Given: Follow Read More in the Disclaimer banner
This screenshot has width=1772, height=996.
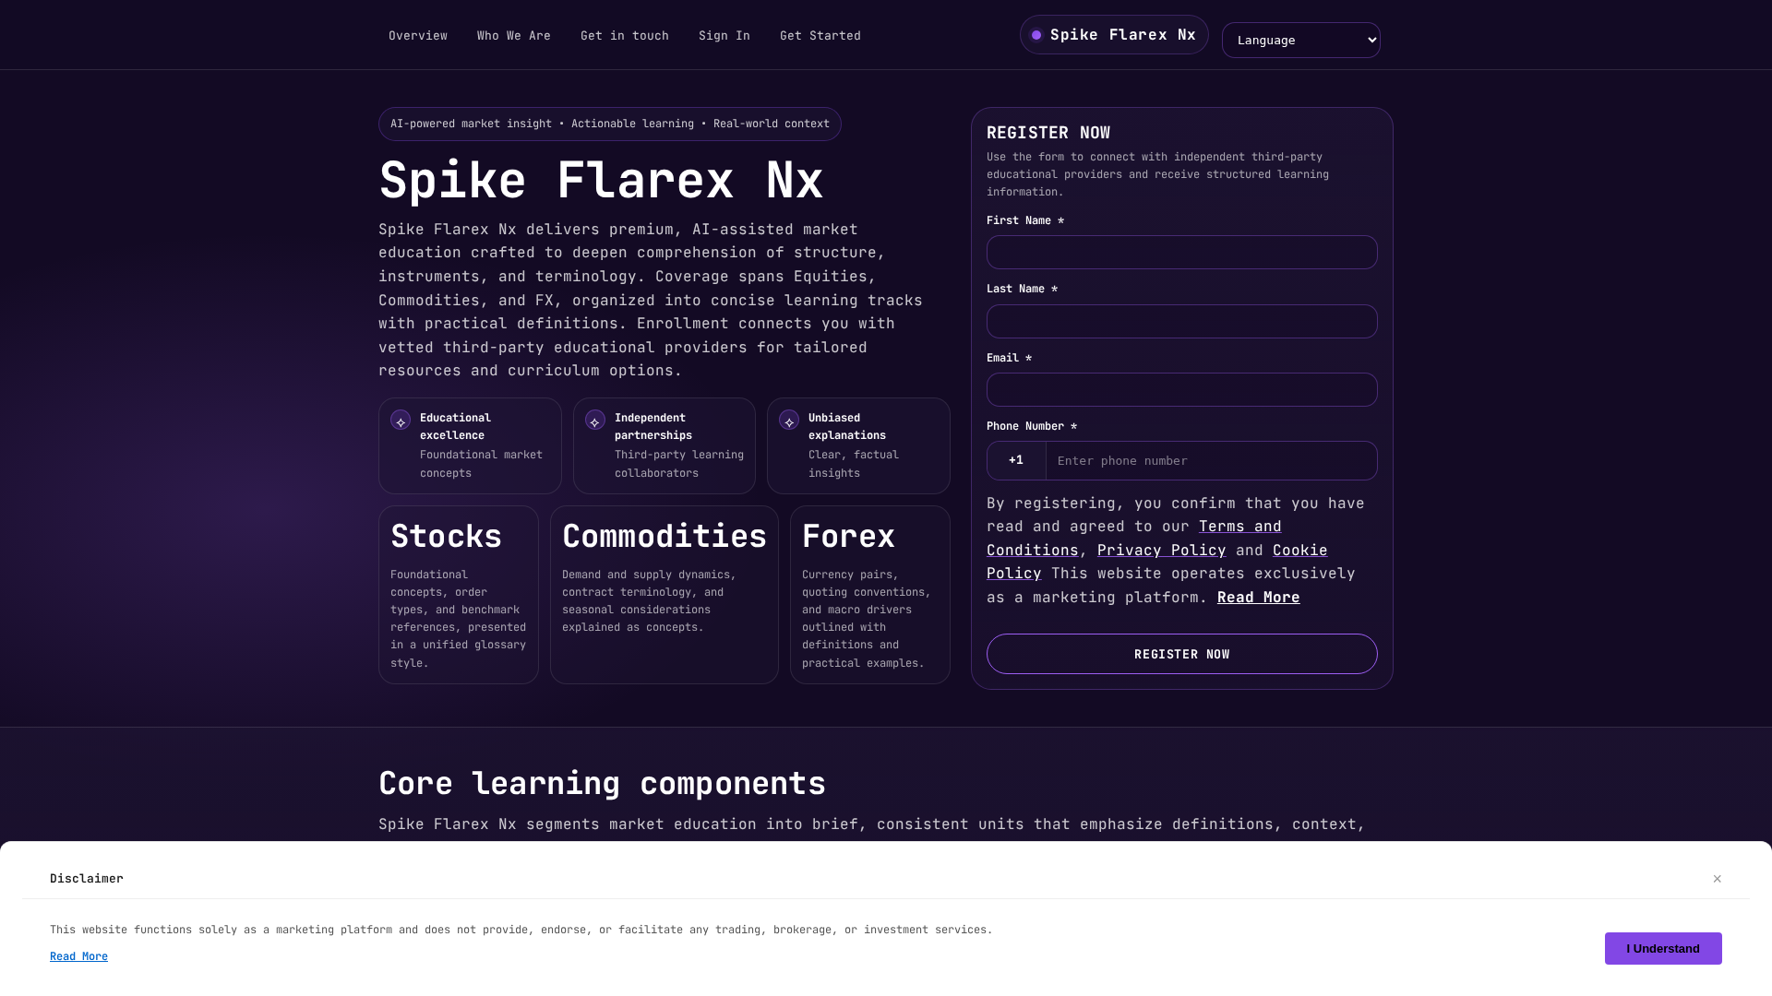Looking at the screenshot, I should pos(79,957).
